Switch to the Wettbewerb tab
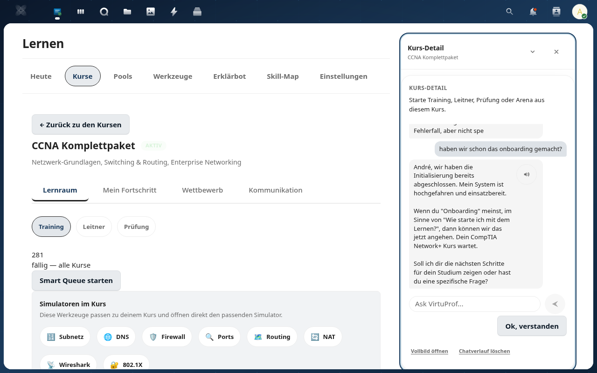Image resolution: width=597 pixels, height=373 pixels. pyautogui.click(x=202, y=190)
